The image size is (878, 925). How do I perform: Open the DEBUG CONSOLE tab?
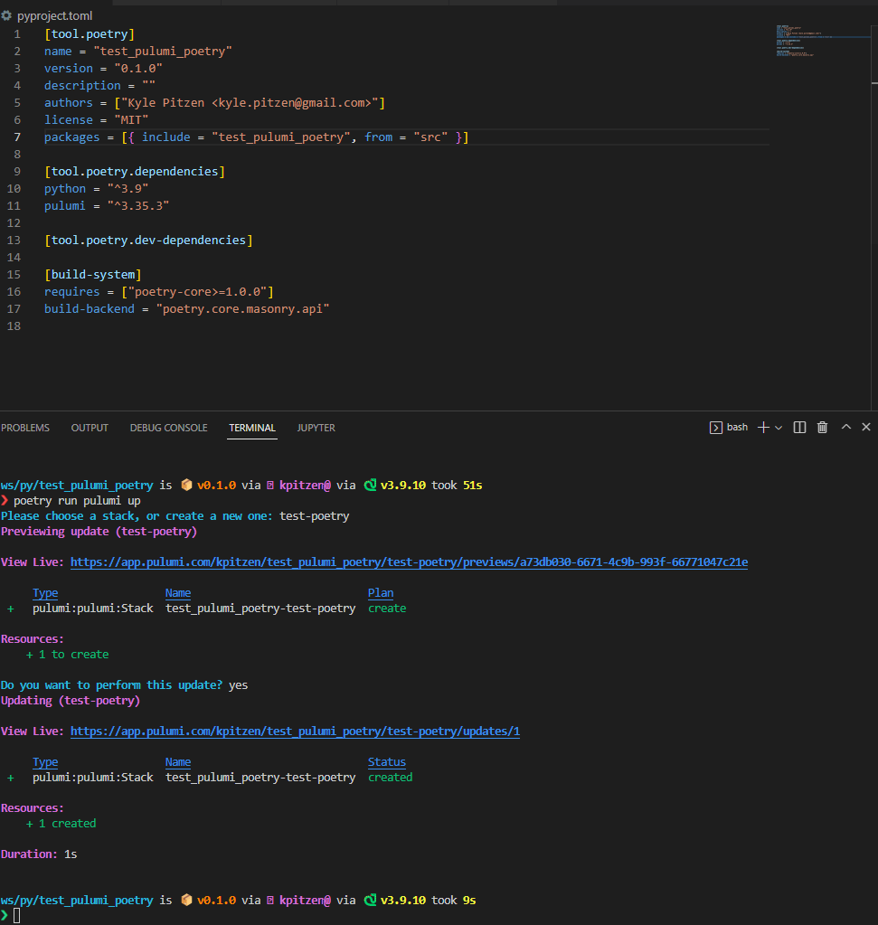click(168, 428)
